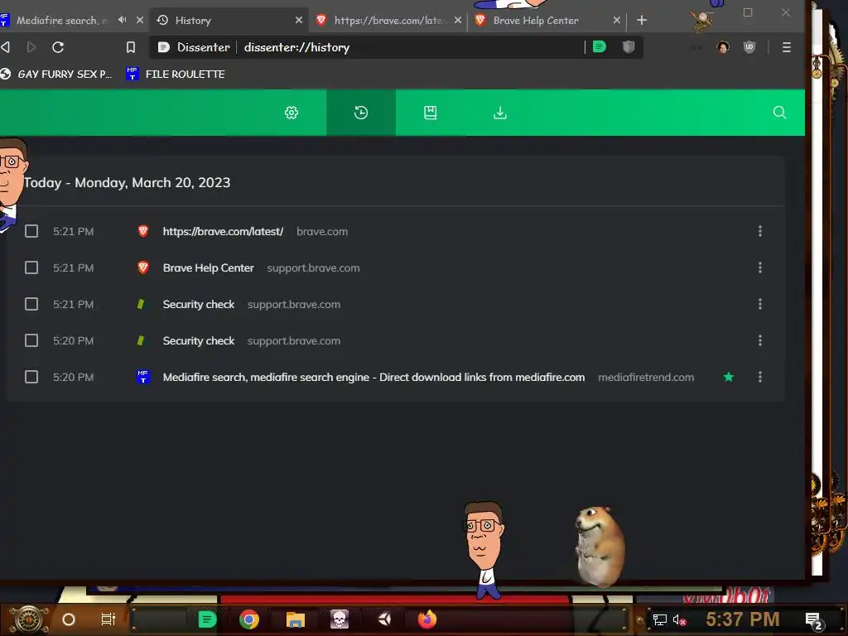Switch to the History tab

pyautogui.click(x=227, y=20)
